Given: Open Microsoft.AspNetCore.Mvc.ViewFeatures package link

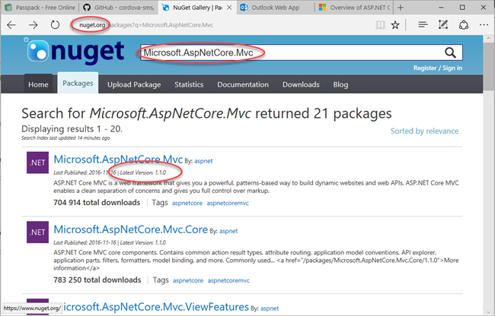Looking at the screenshot, I should [156, 307].
